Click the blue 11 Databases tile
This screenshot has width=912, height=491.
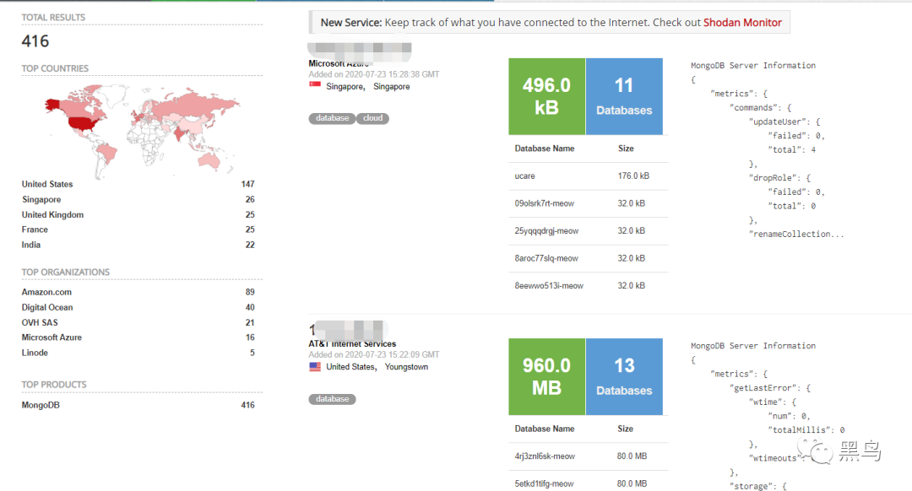(x=624, y=96)
